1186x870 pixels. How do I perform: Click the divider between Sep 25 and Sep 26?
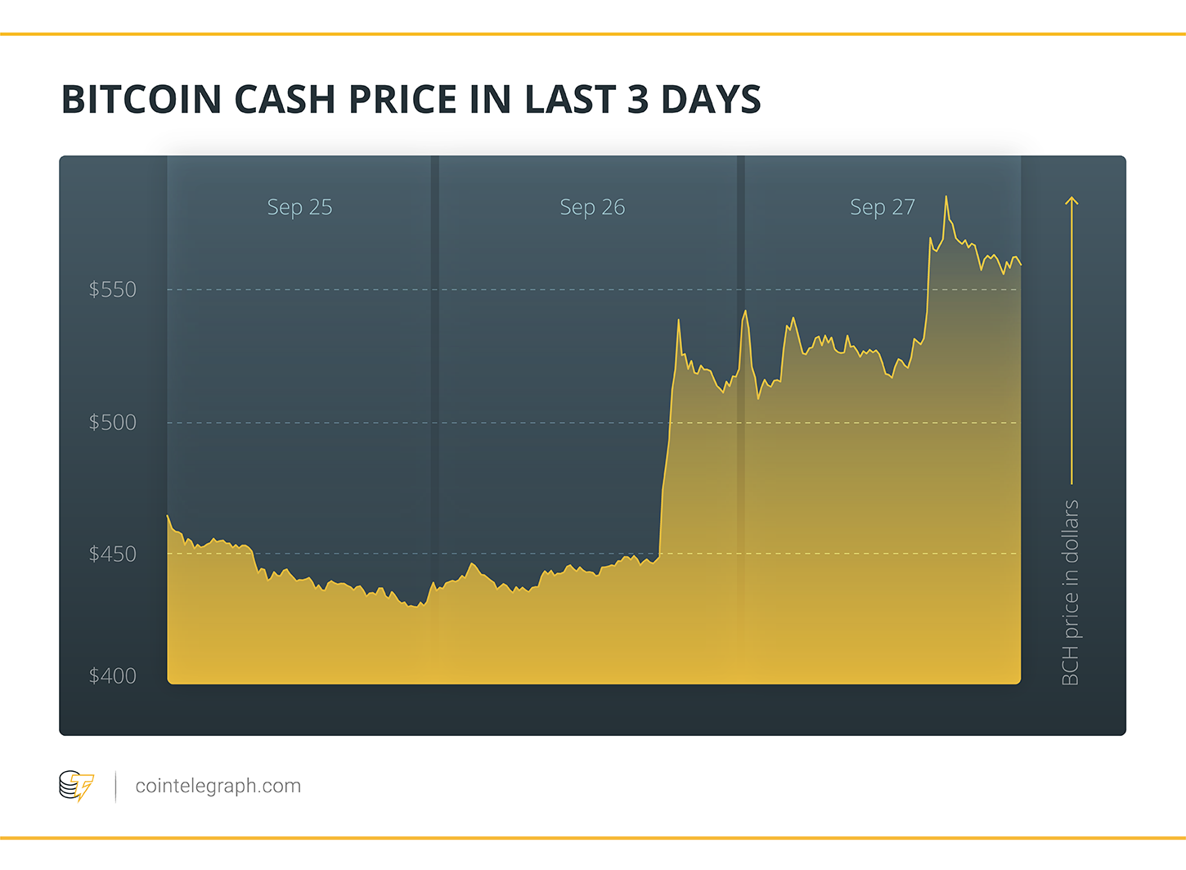tap(434, 419)
